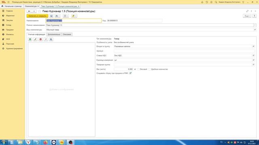Open Вид номенклатуры selection button
This screenshot has width=259, height=145.
click(255, 30)
